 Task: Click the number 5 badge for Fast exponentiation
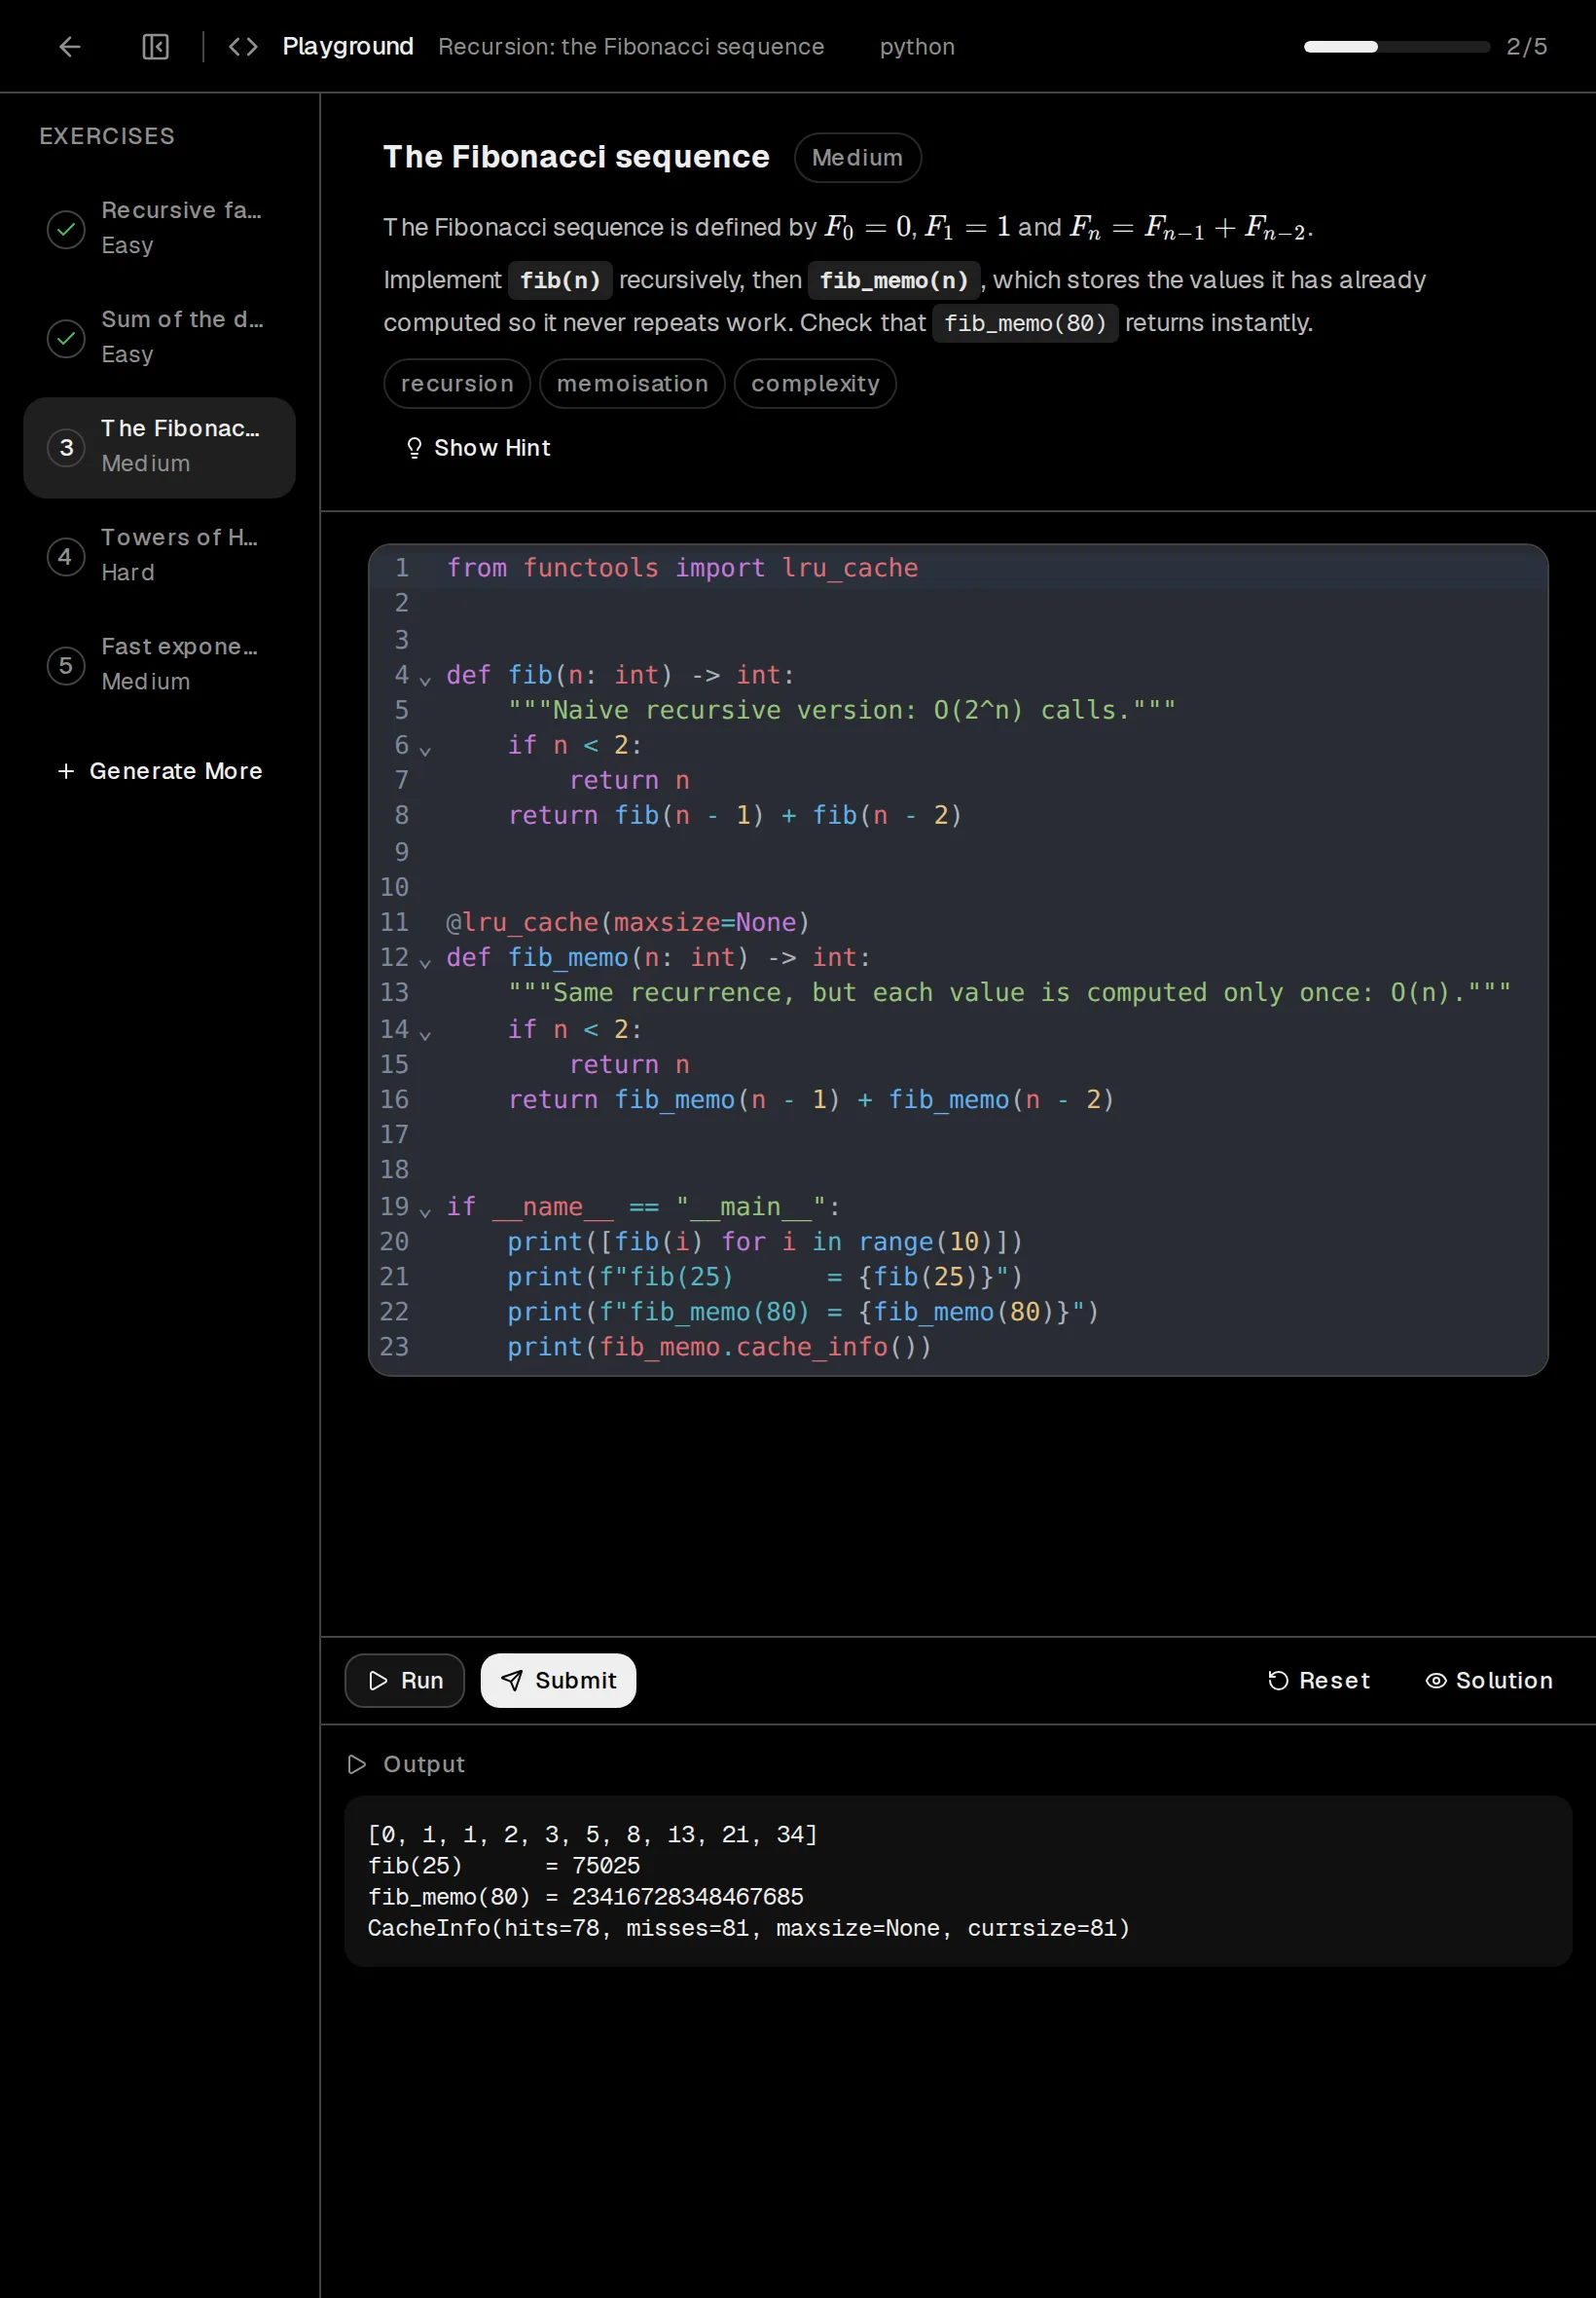[x=66, y=665]
